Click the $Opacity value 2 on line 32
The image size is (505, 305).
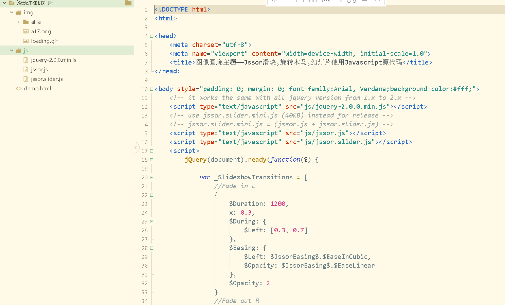click(268, 283)
